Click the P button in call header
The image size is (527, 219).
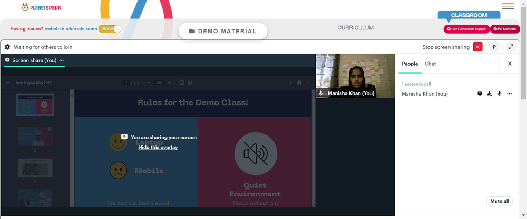point(494,47)
